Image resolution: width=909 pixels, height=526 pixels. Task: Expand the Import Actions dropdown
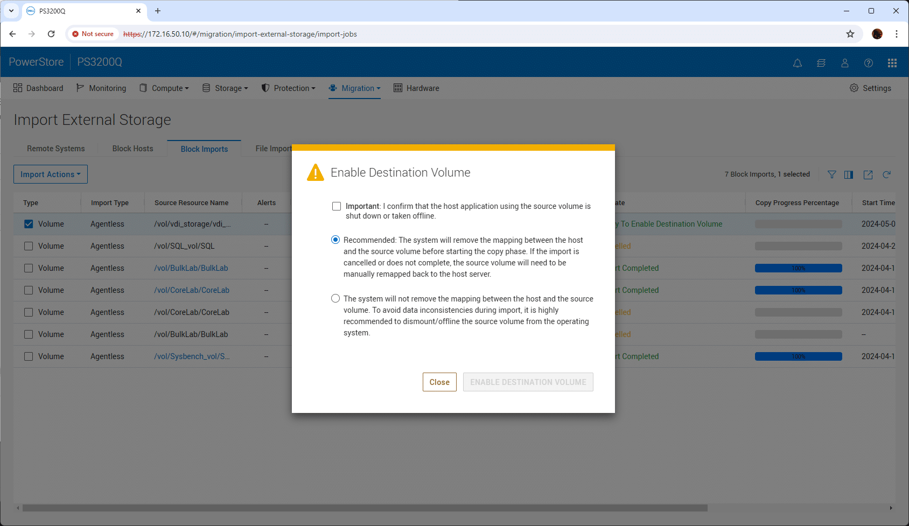pyautogui.click(x=51, y=174)
